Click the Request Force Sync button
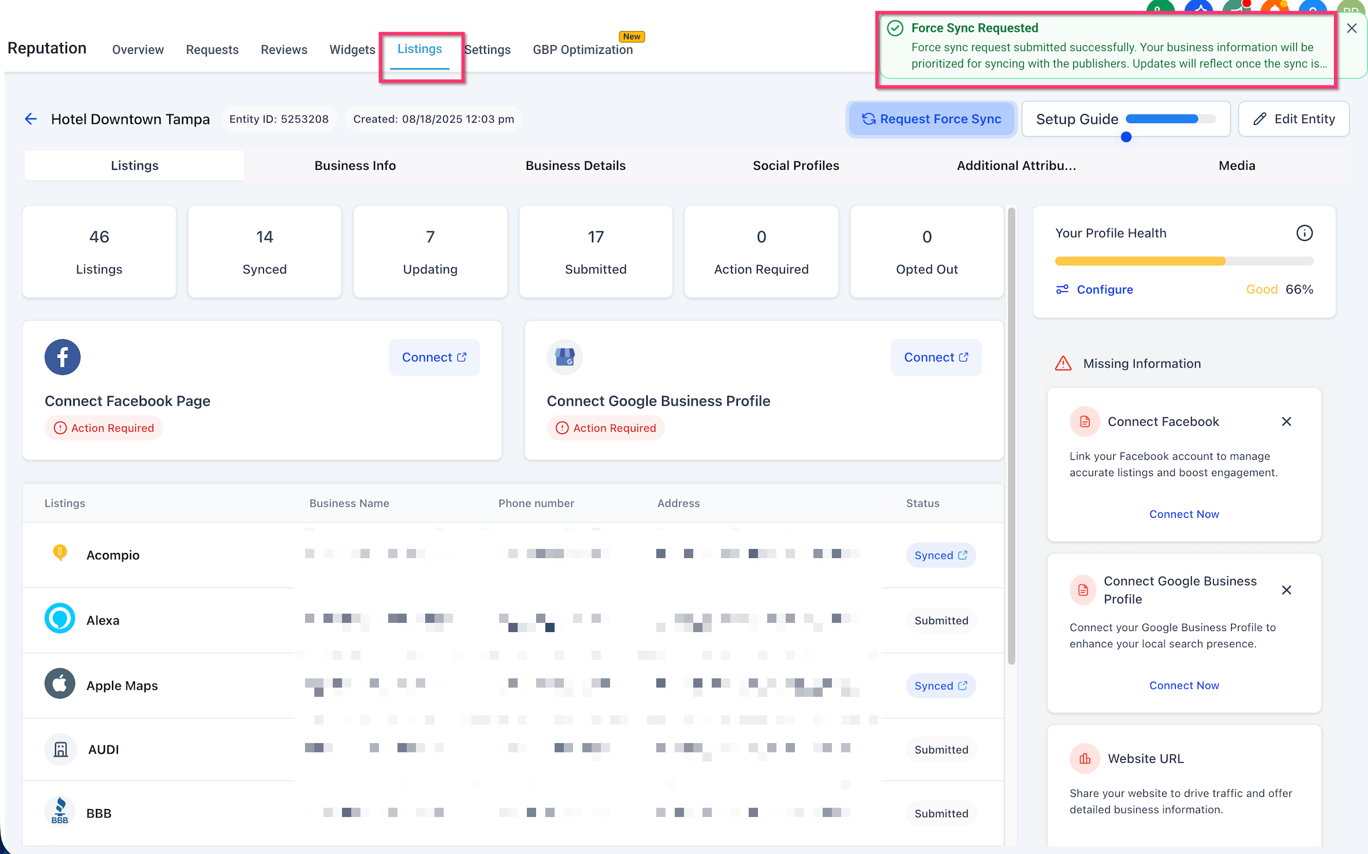Viewport: 1368px width, 854px height. pos(931,119)
